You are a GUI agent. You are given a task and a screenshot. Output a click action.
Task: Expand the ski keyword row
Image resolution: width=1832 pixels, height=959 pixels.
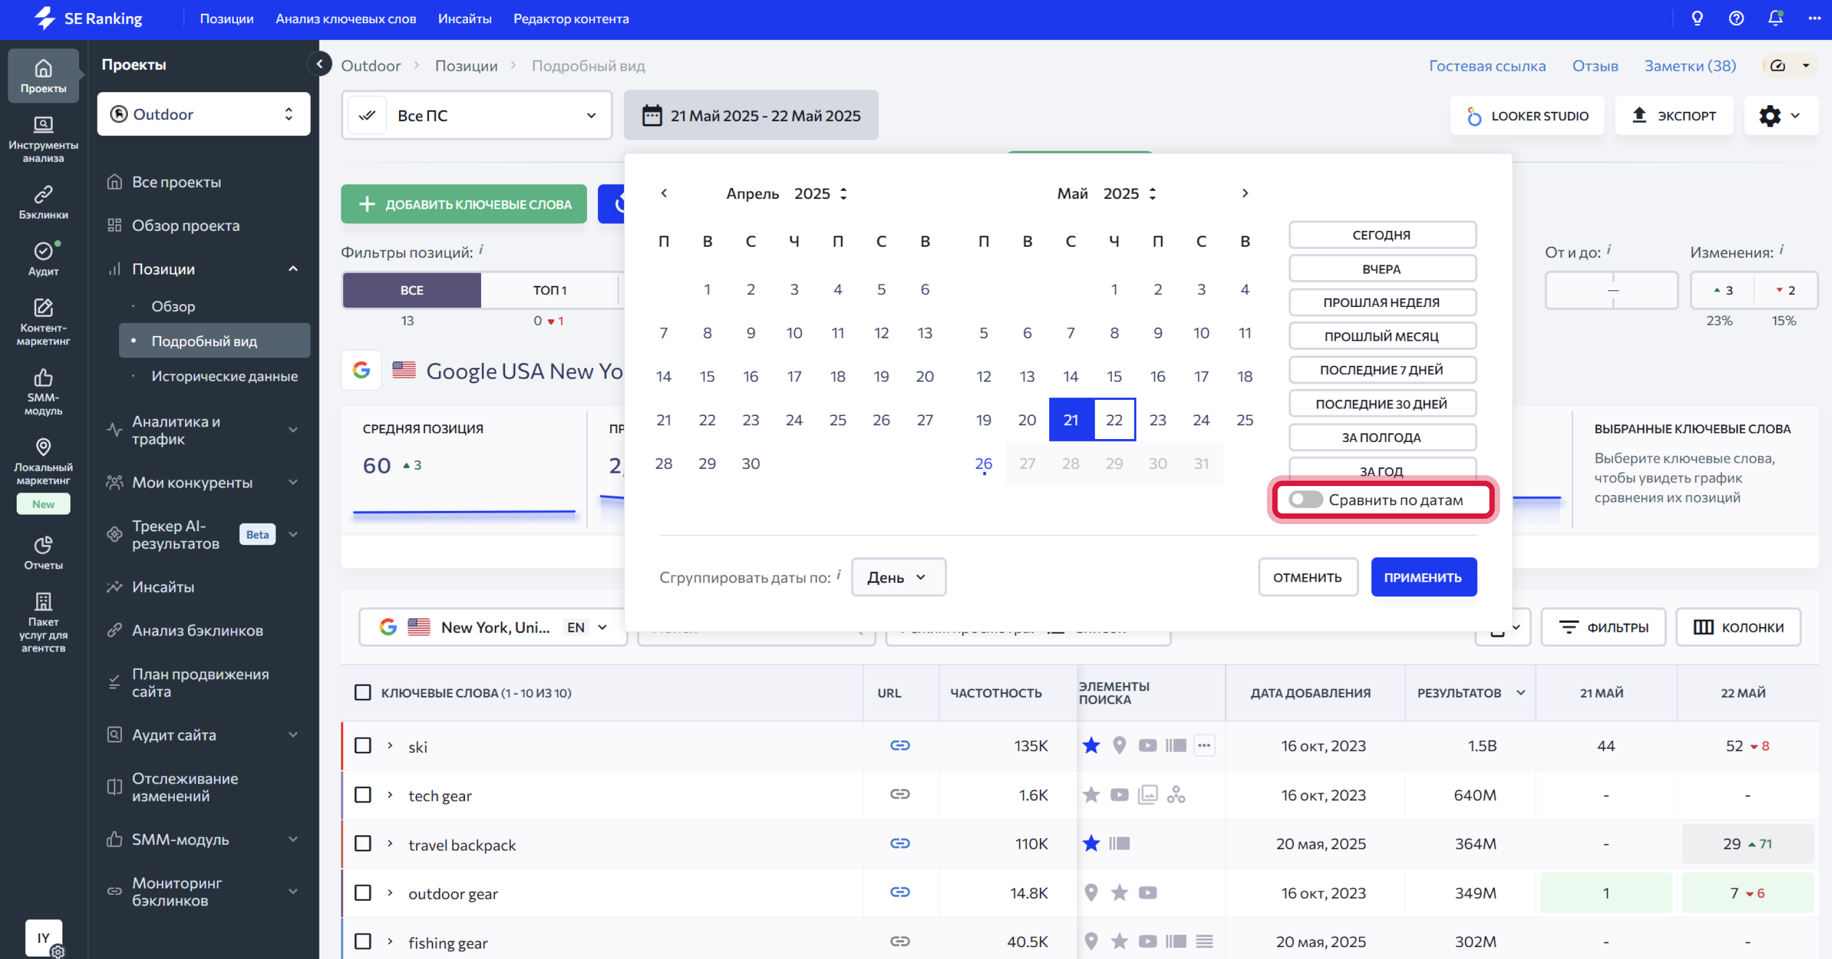[x=390, y=745]
